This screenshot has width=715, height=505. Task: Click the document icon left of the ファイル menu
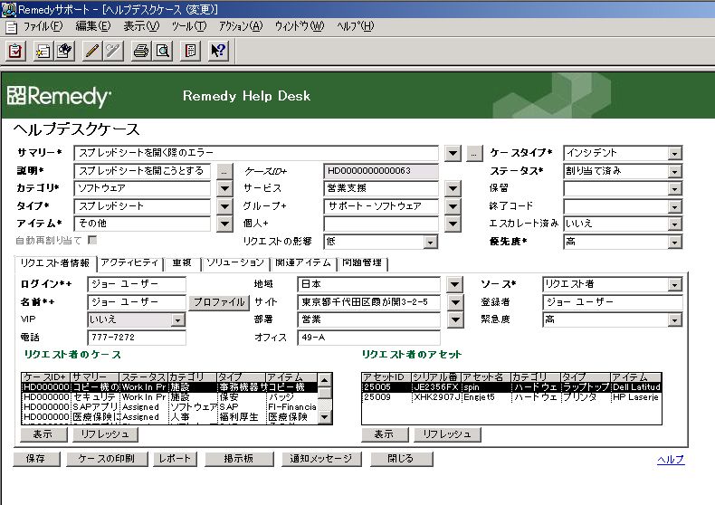[12, 27]
